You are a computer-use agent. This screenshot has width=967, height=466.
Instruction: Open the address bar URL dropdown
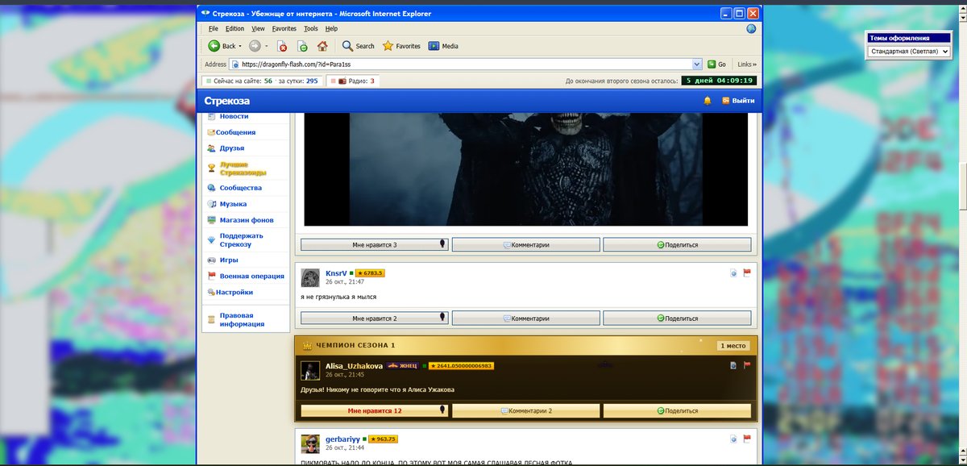[x=697, y=64]
